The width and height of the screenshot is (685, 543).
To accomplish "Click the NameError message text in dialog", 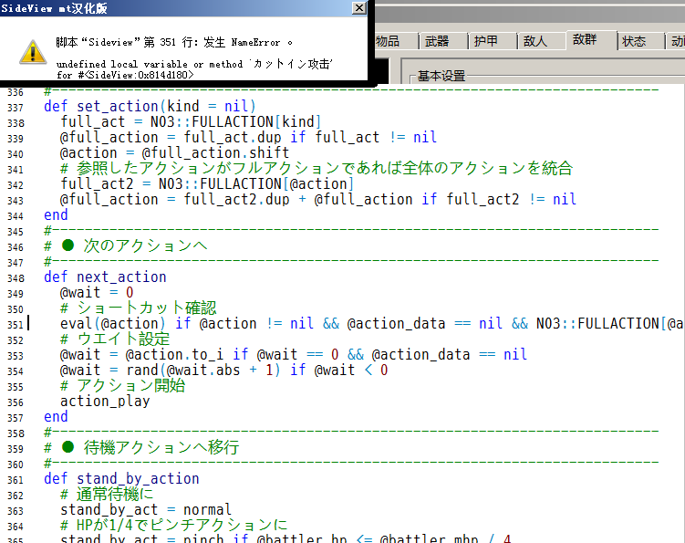I will coord(174,42).
